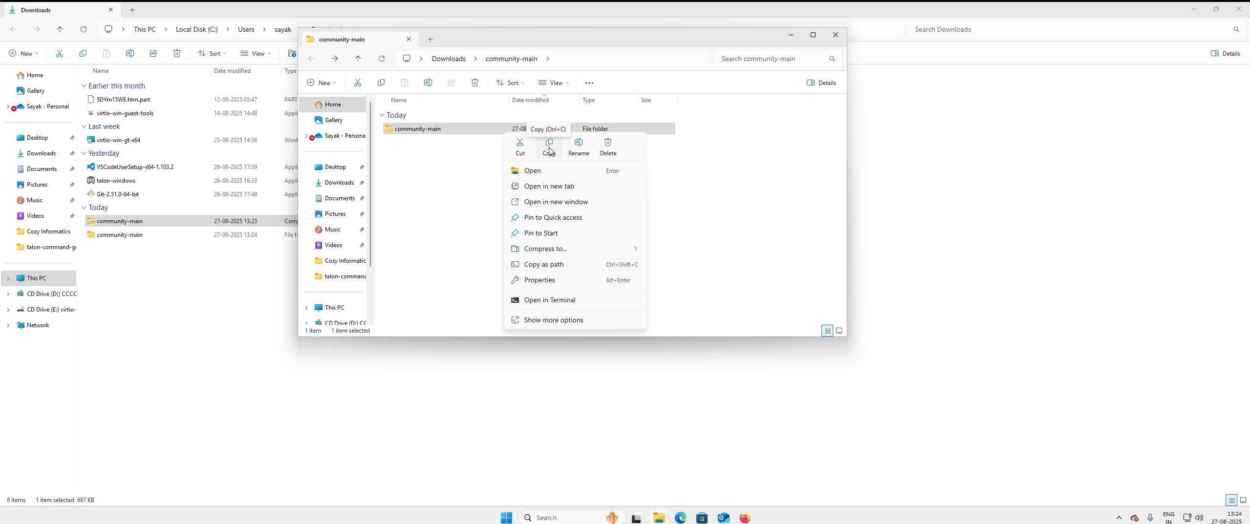Image resolution: width=1250 pixels, height=524 pixels.
Task: Click Share icon in Downloads window toolbar
Action: click(153, 53)
